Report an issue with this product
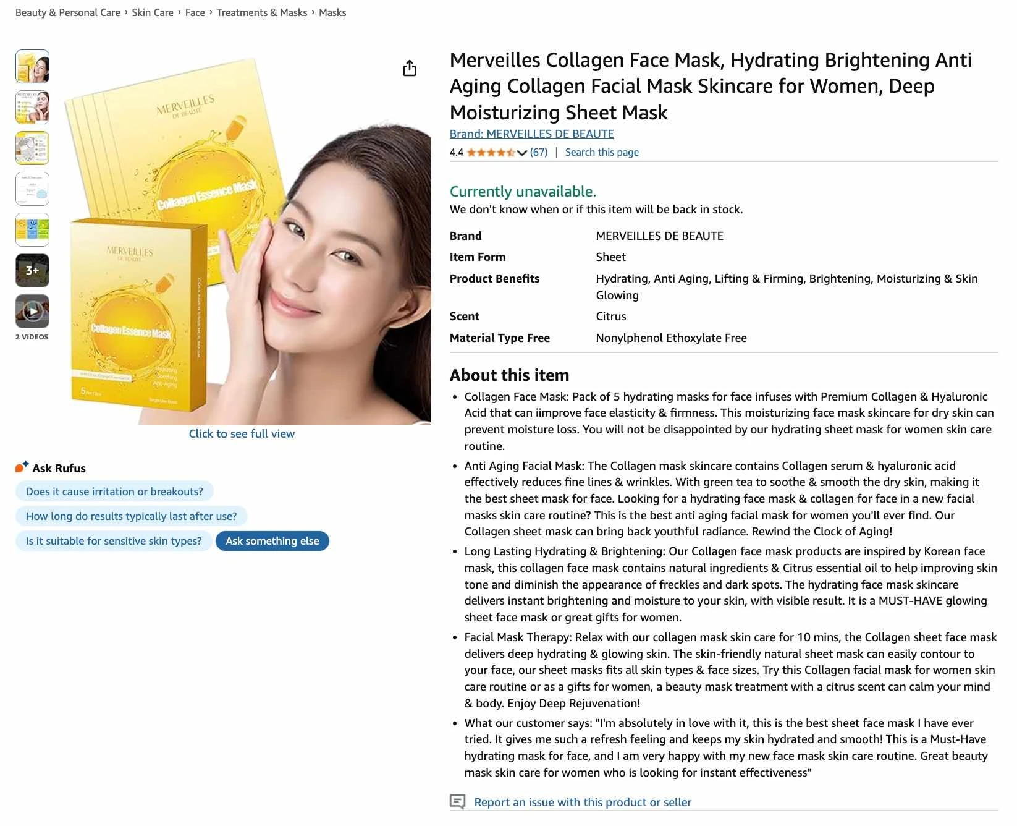This screenshot has height=826, width=1017. (x=582, y=802)
